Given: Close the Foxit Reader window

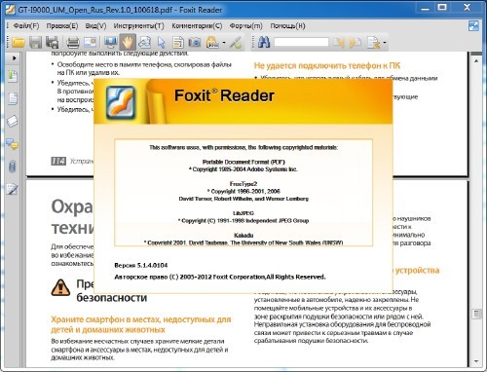Looking at the screenshot, I should click(x=467, y=7).
